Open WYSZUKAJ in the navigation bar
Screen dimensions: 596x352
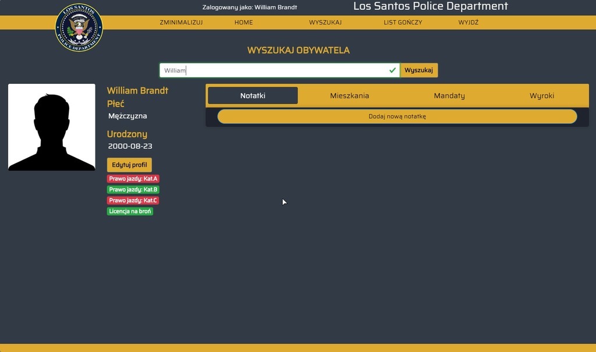[325, 23]
